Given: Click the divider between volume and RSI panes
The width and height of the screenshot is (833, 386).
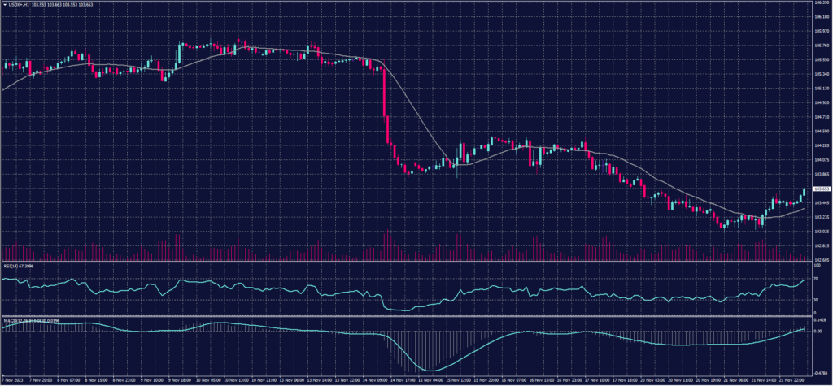Looking at the screenshot, I should [x=407, y=262].
